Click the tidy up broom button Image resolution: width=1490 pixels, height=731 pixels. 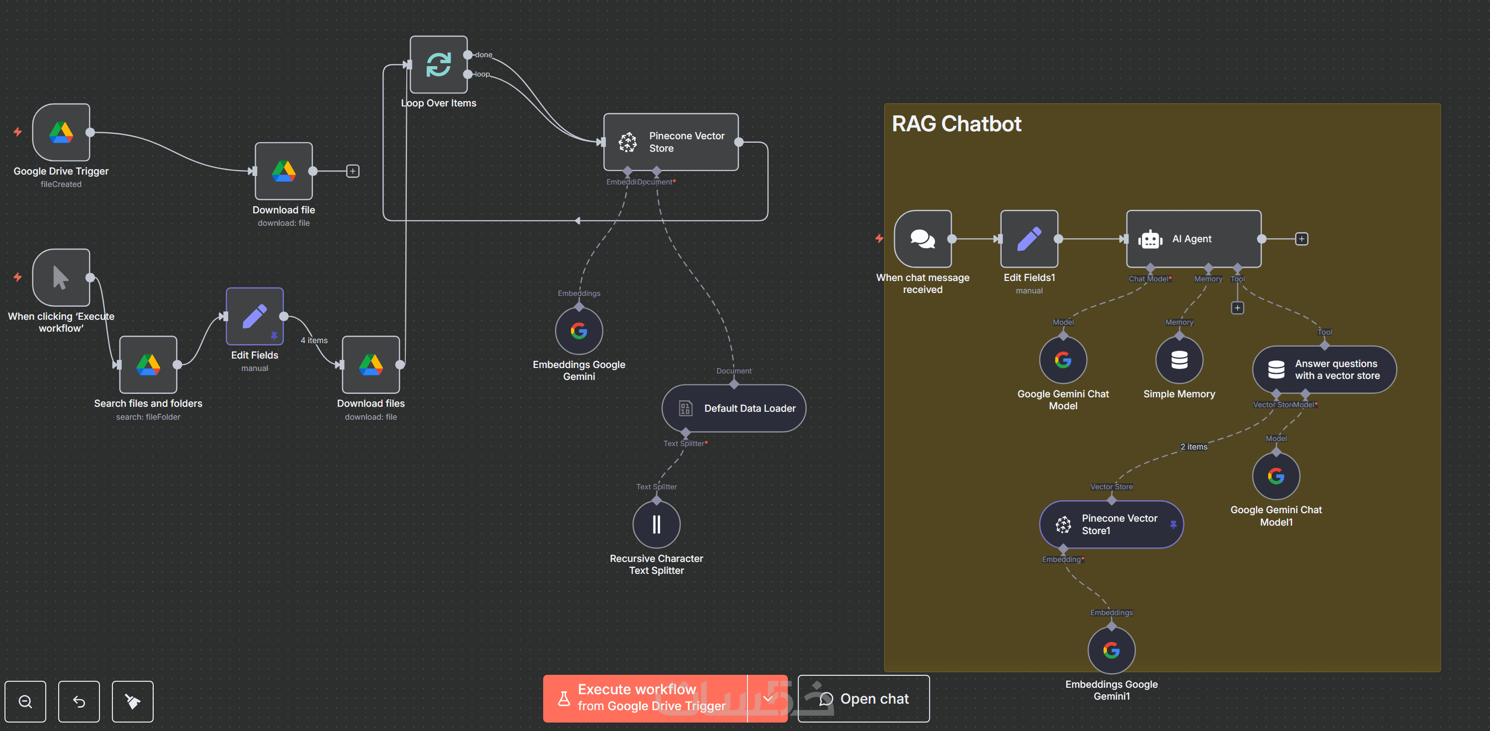coord(132,702)
